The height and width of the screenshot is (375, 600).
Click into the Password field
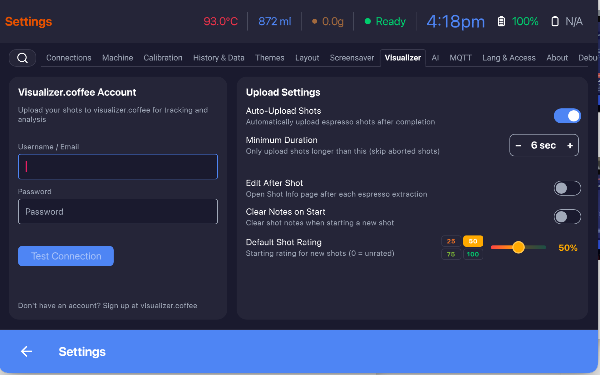tap(118, 211)
